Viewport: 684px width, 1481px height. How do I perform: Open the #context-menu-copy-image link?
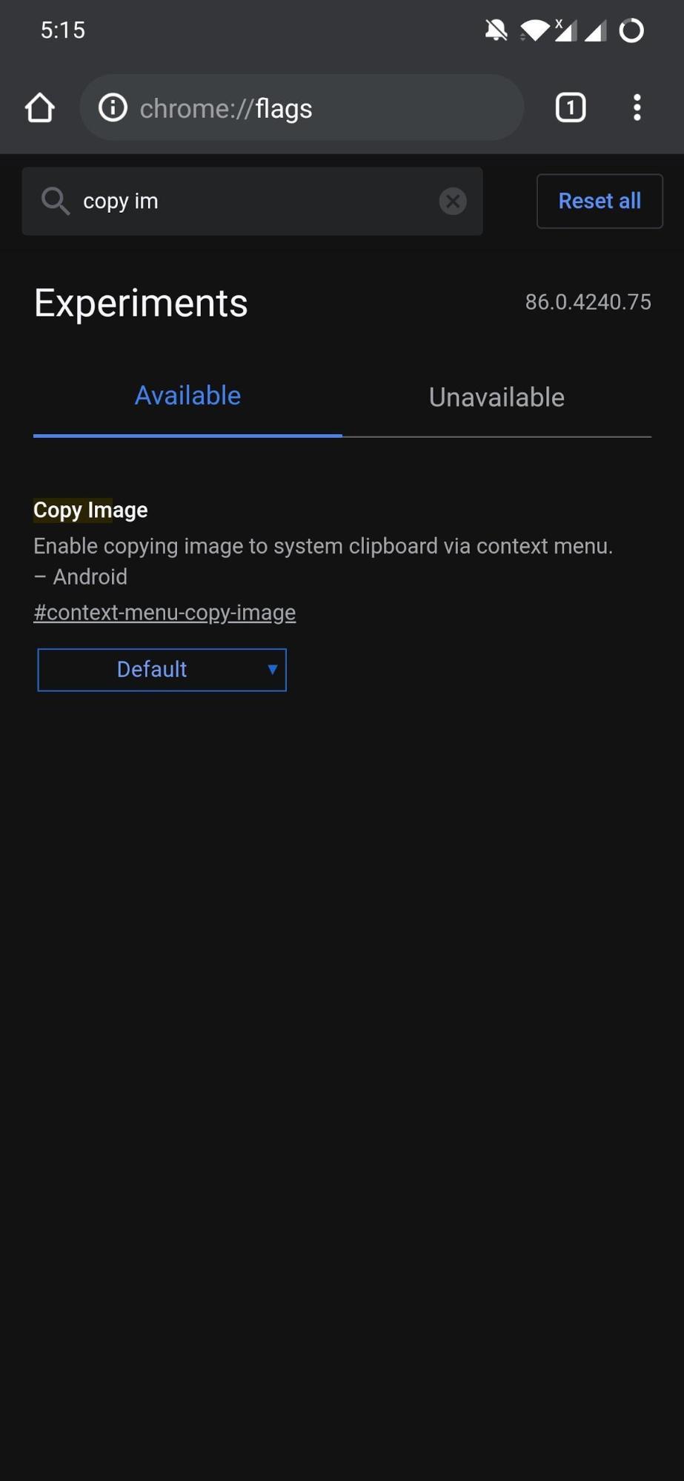pyautogui.click(x=165, y=613)
